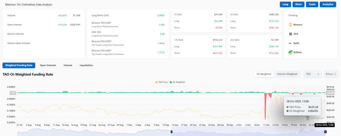Open the TAO coin dropdown

coord(312,74)
